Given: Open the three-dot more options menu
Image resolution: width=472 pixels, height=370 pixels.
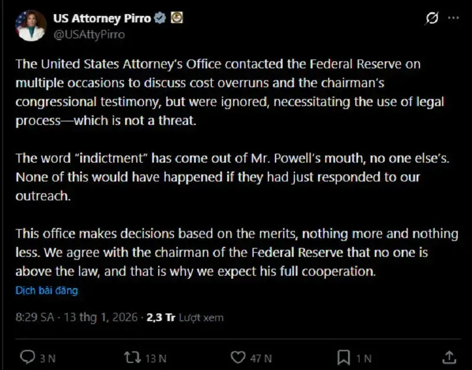Looking at the screenshot, I should tap(453, 18).
